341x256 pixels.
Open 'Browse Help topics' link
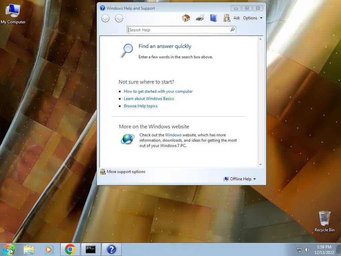coord(141,106)
